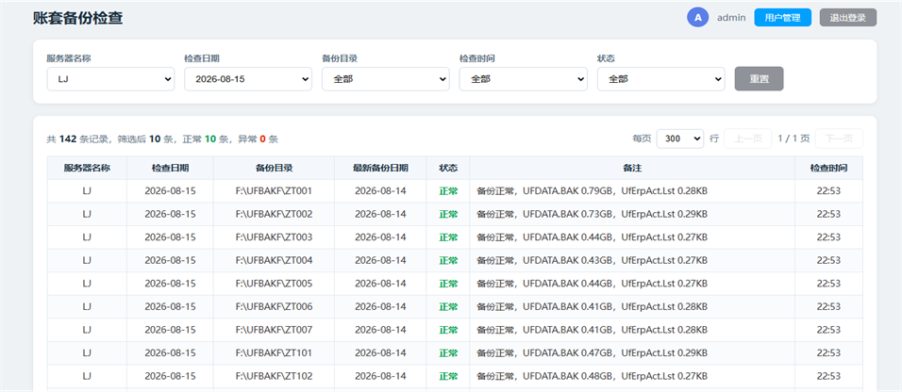Image resolution: width=902 pixels, height=392 pixels.
Task: Click the 检查时间 column header
Action: tap(829, 168)
